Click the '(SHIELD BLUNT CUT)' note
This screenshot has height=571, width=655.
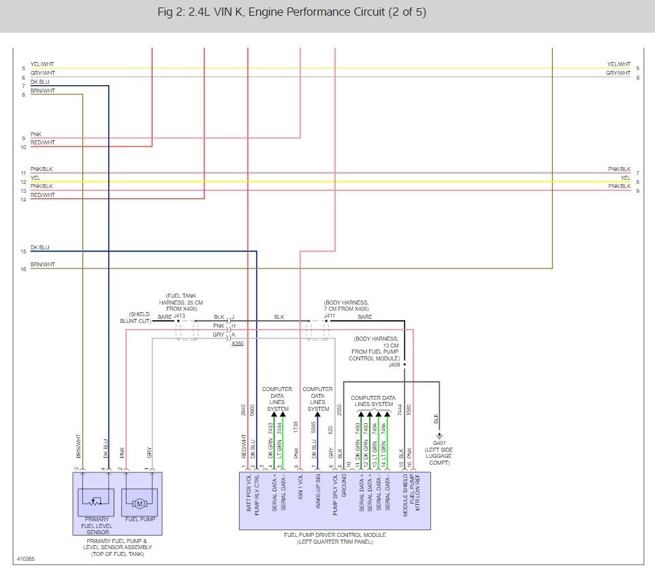click(x=135, y=318)
